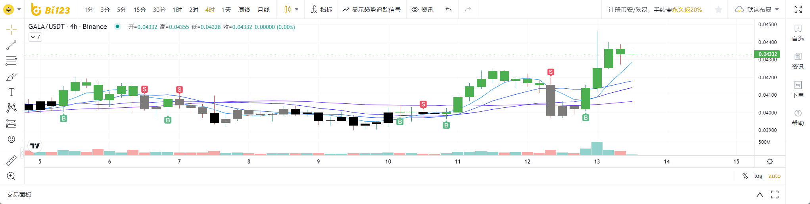Add chart to favorites star
The width and height of the screenshot is (810, 204).
718,10
